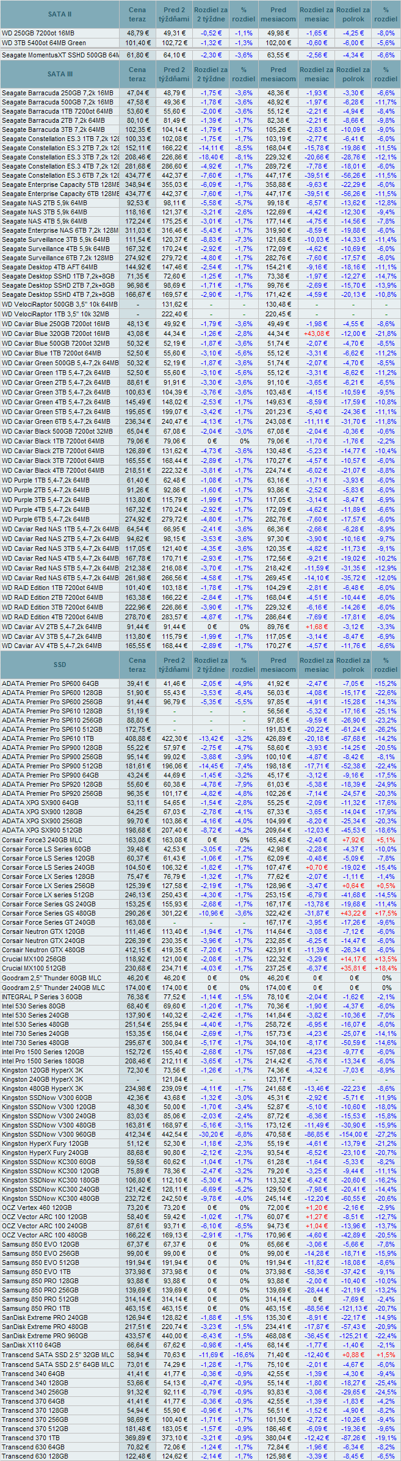
Task: Click Crucial MX100 512GB row name
Action: [35, 968]
